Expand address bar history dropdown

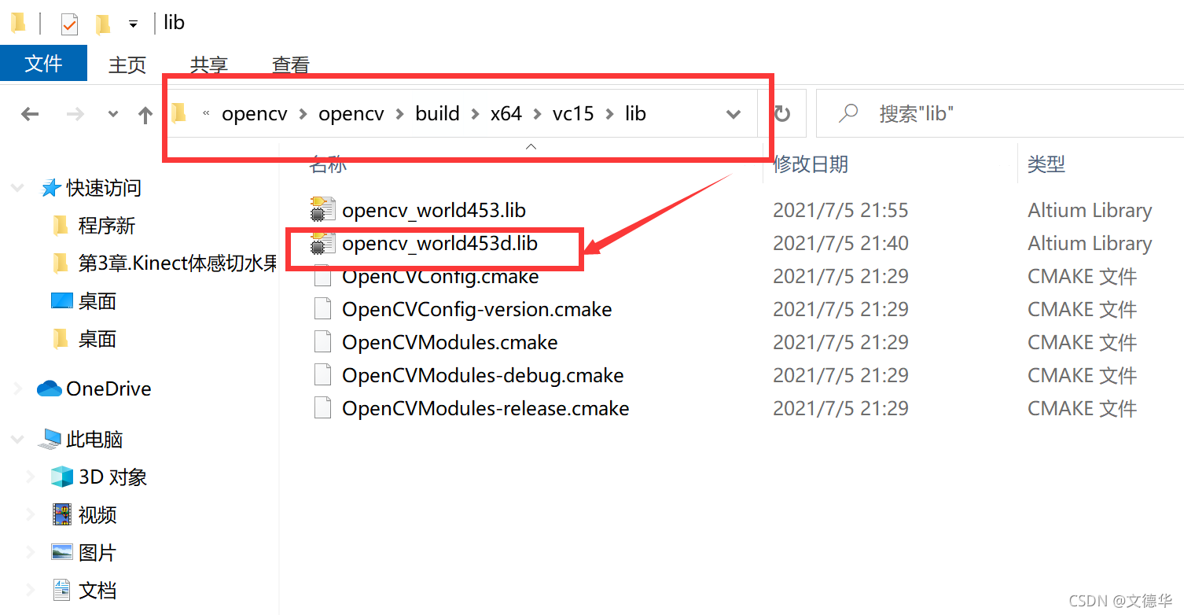[x=734, y=115]
